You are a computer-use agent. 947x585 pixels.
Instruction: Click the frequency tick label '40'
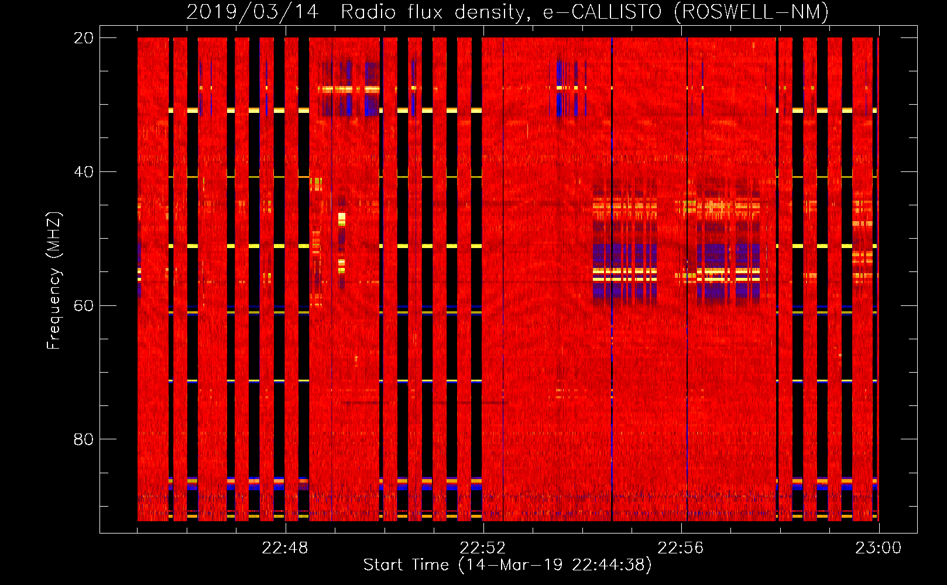84,172
